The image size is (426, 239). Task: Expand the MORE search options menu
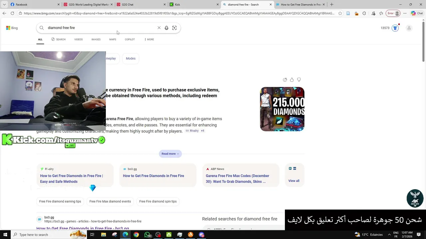(x=149, y=40)
